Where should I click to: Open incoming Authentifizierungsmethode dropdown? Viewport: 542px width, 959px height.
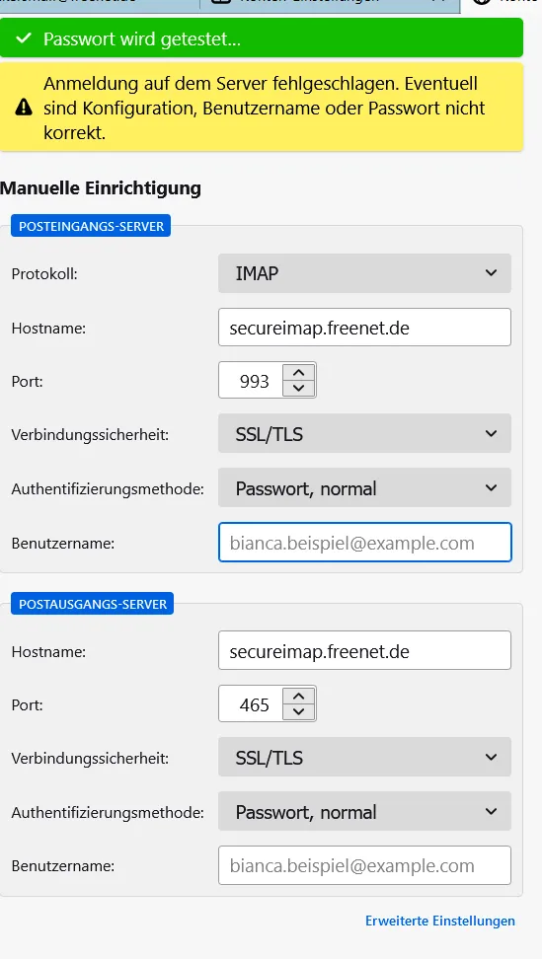(364, 488)
